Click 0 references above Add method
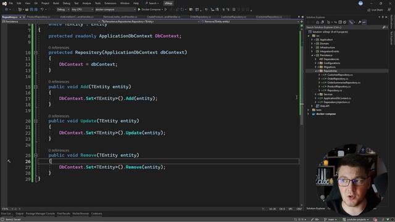395x222 pixels. point(59,82)
